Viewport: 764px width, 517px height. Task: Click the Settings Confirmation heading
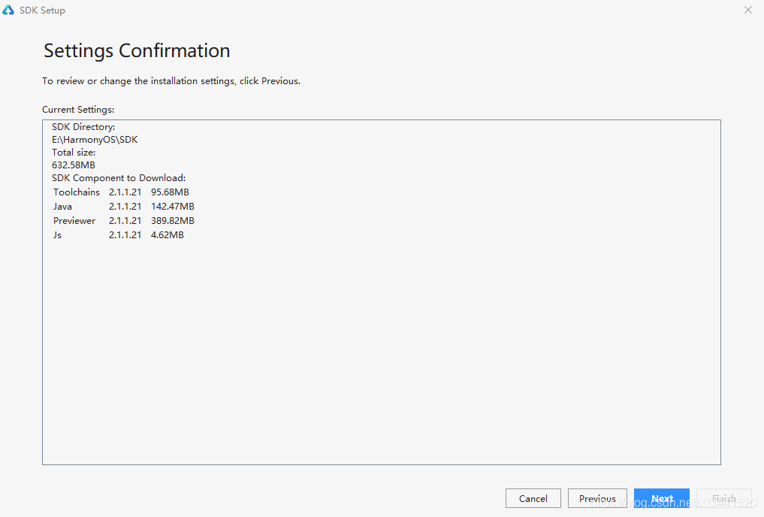(137, 50)
